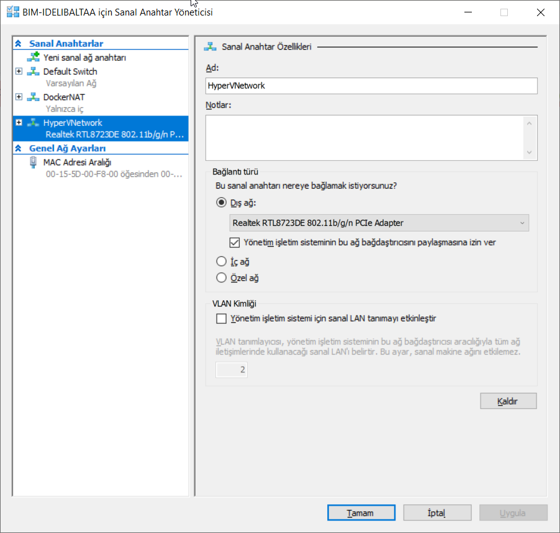Select the Dış ağ radio button
Viewport: 560px width, 533px height.
click(221, 202)
